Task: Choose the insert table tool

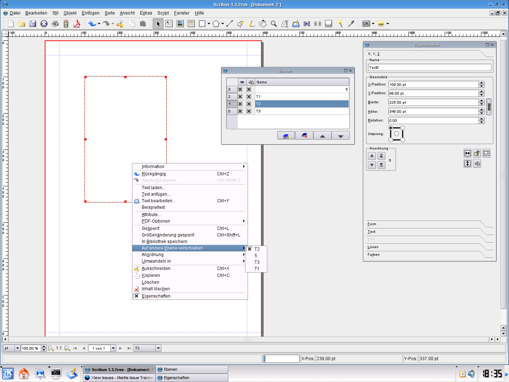Action: pyautogui.click(x=191, y=24)
